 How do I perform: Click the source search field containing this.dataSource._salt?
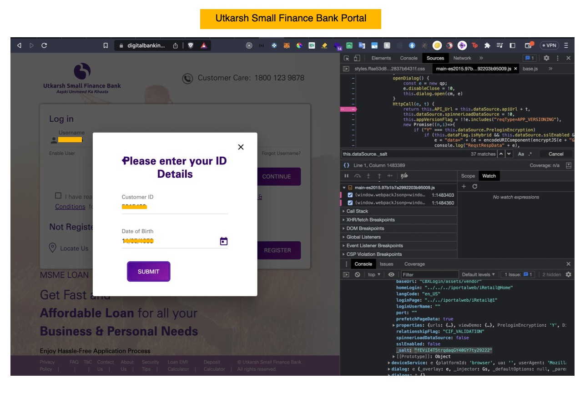pos(405,154)
